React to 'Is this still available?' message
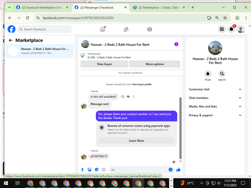Viewport: 251px width, 188px height. tap(122, 97)
